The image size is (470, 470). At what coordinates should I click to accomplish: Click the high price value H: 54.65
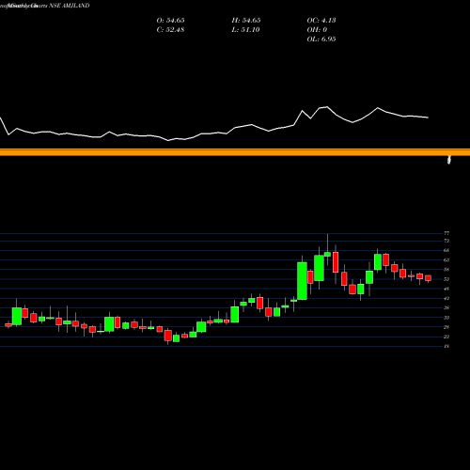pyautogui.click(x=246, y=21)
